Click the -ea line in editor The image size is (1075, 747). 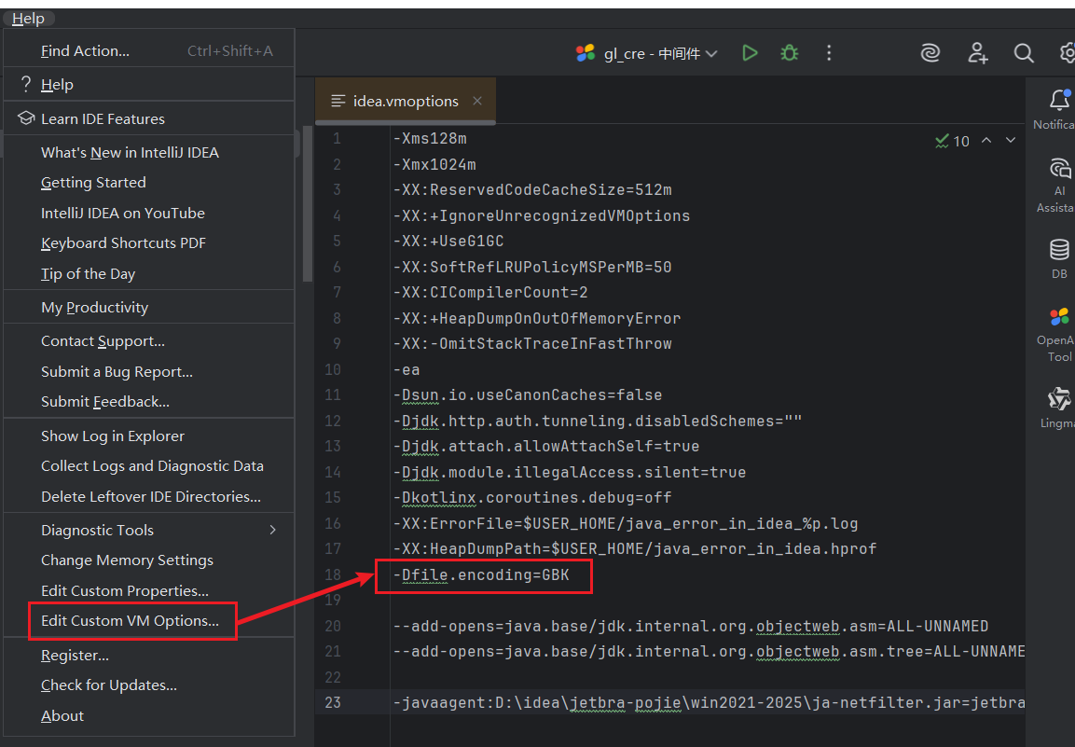tap(407, 369)
